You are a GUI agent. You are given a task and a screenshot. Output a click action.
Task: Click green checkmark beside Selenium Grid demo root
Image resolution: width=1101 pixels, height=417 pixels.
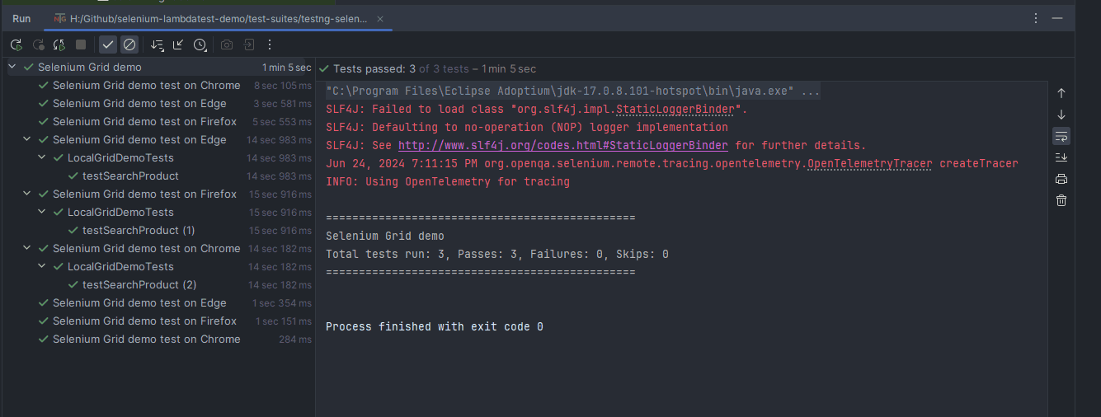click(29, 68)
